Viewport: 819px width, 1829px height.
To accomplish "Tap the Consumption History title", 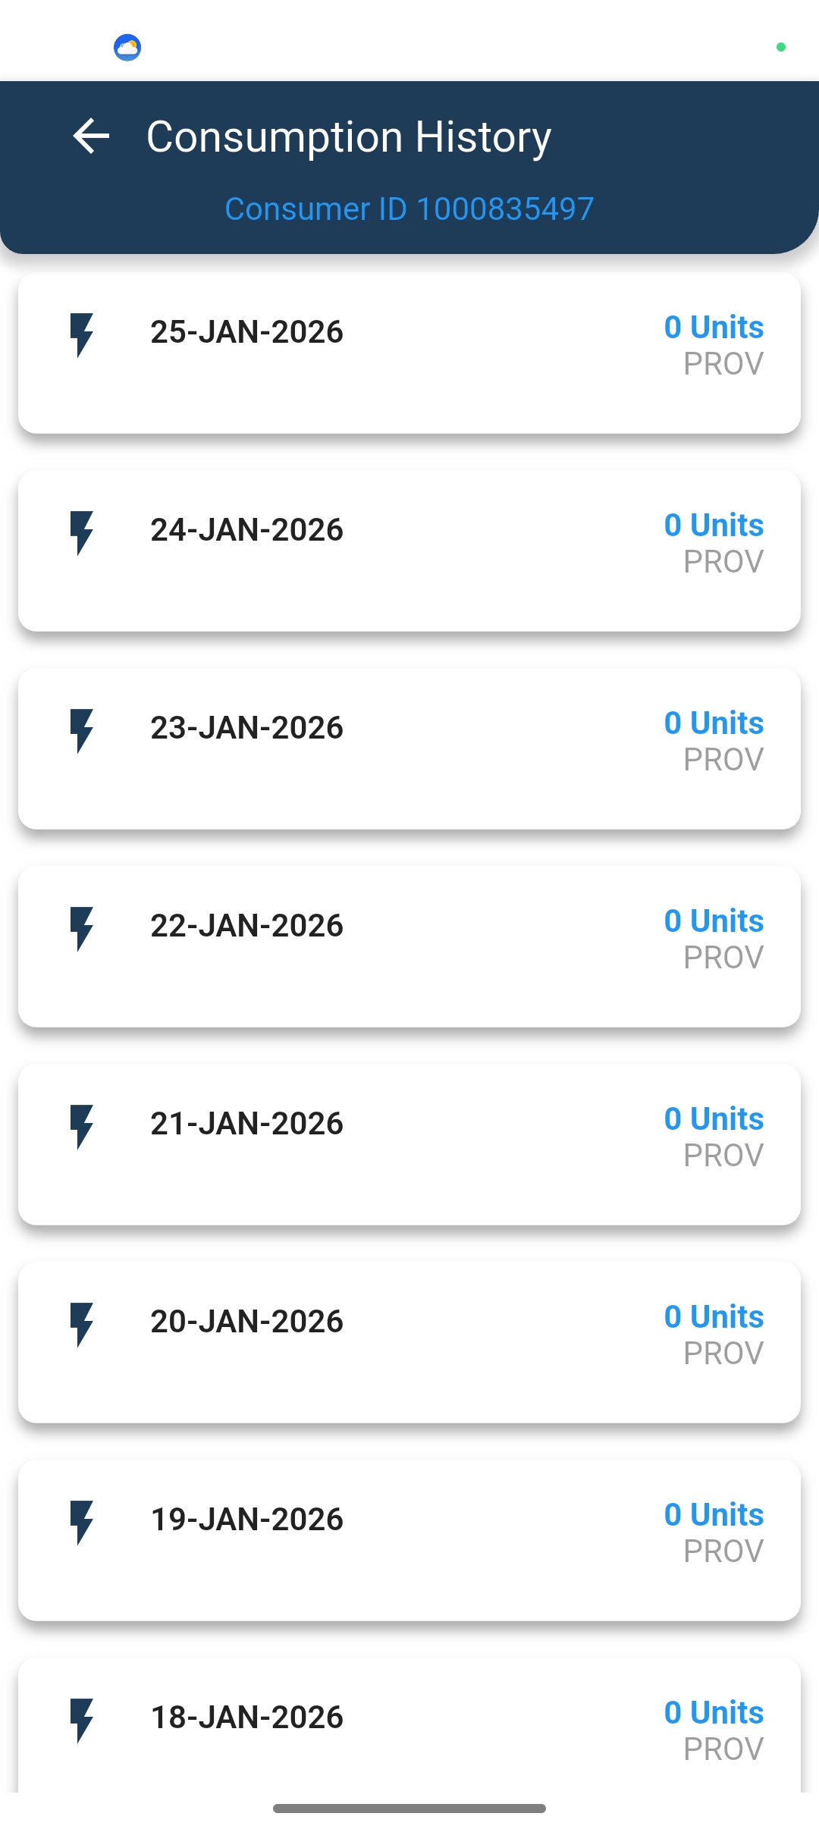I will 349,137.
